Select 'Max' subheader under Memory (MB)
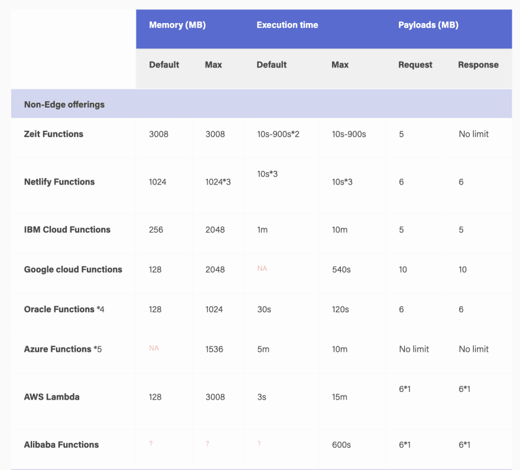Image resolution: width=520 pixels, height=470 pixels. 213,64
